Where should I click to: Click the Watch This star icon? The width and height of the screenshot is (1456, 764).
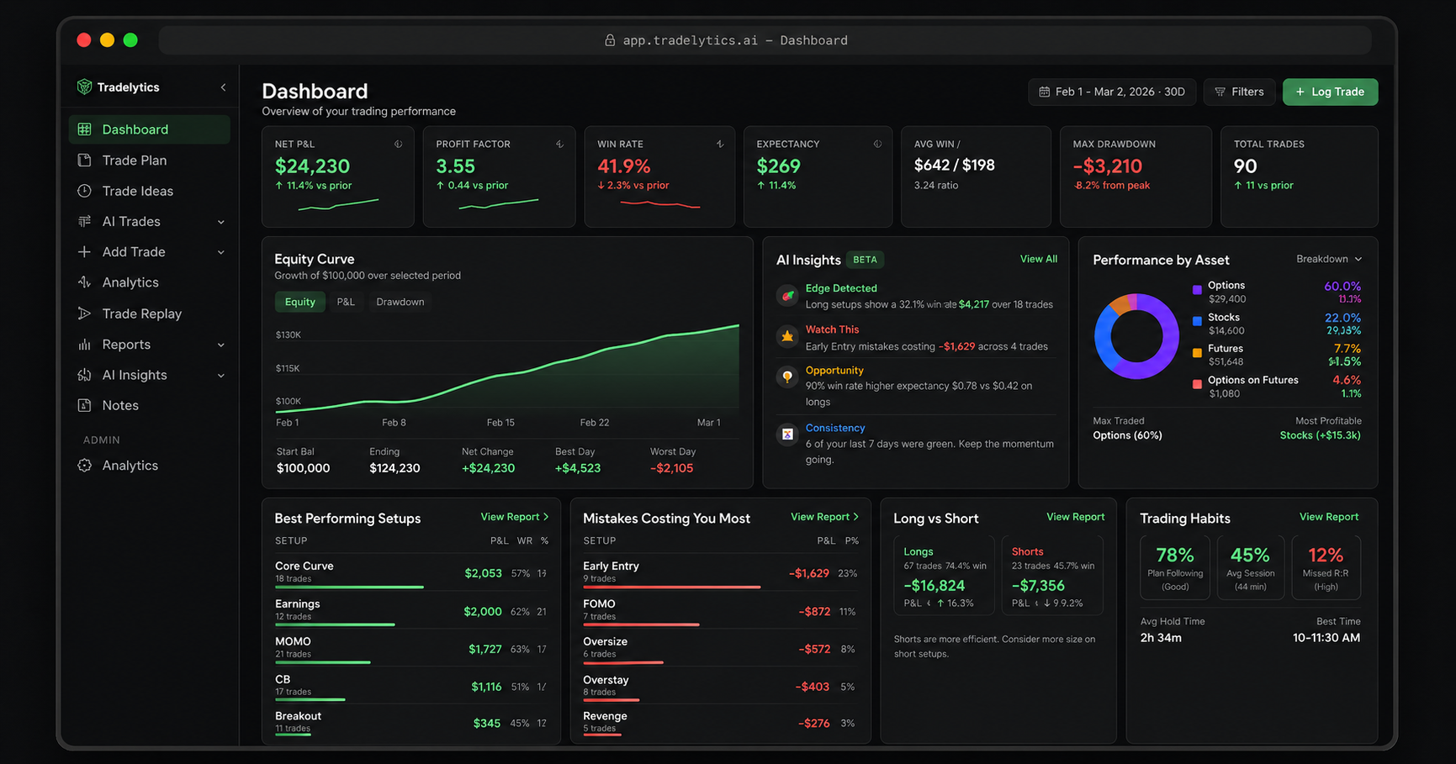[787, 336]
